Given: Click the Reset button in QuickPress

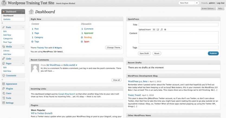Looking at the screenshot, I should coord(157,53).
